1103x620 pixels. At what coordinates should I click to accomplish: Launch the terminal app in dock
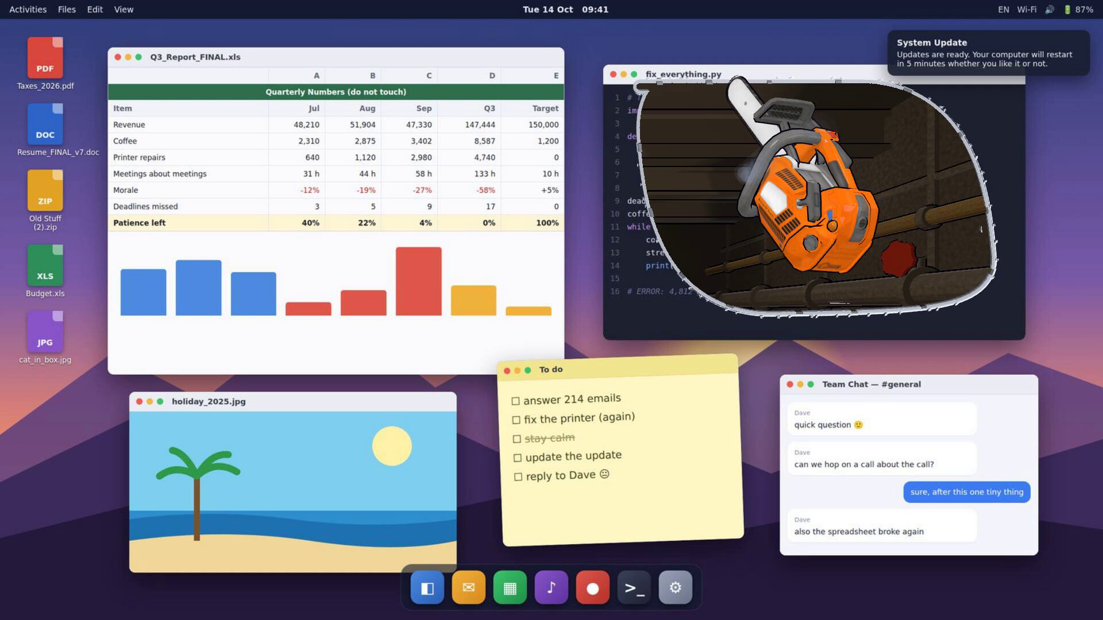634,587
